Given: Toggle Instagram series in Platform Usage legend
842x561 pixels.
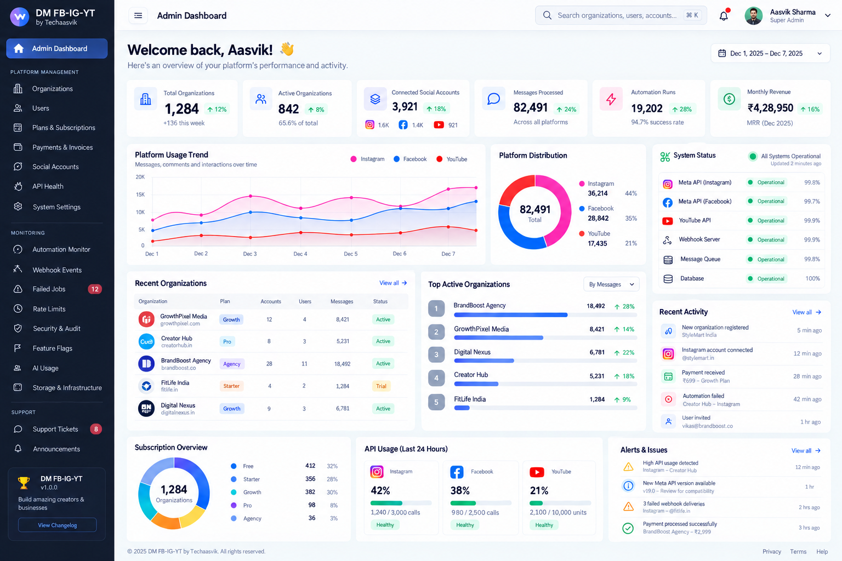Looking at the screenshot, I should 367,159.
